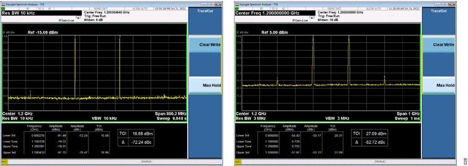The width and height of the screenshot is (468, 166).
Task: Select Max Hold softkey in left window
Action: pos(205,85)
